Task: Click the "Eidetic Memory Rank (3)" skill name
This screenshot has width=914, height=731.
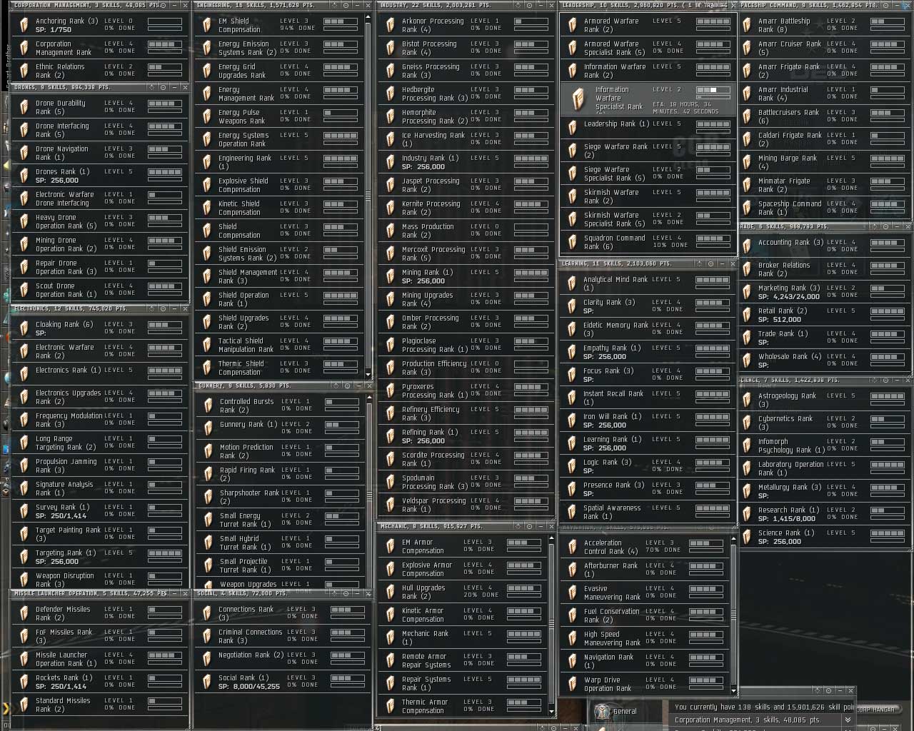Action: 616,329
